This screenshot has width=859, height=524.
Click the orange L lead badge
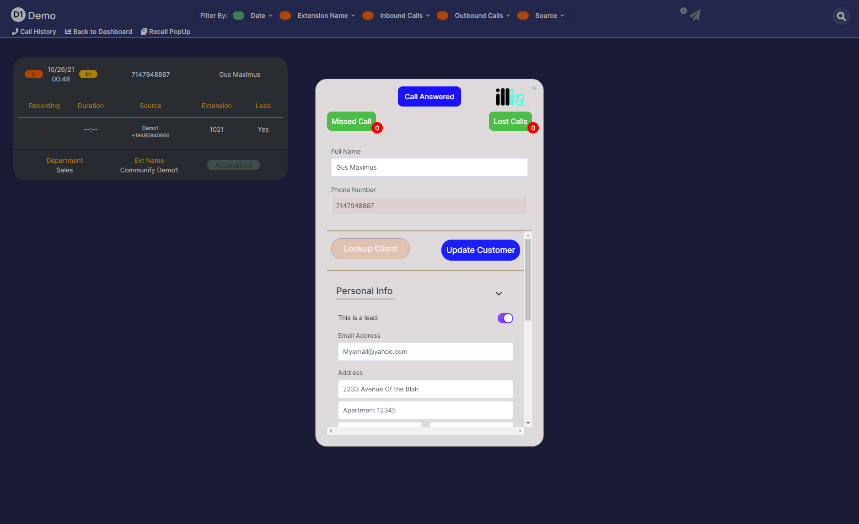coord(33,74)
